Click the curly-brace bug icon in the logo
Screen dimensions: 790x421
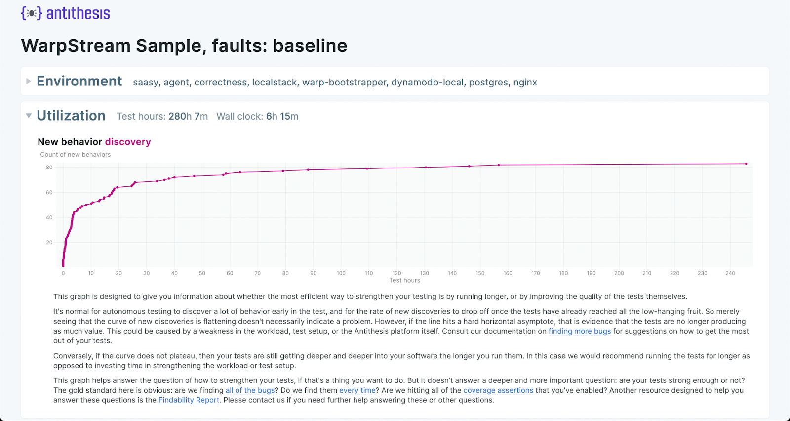(x=31, y=13)
